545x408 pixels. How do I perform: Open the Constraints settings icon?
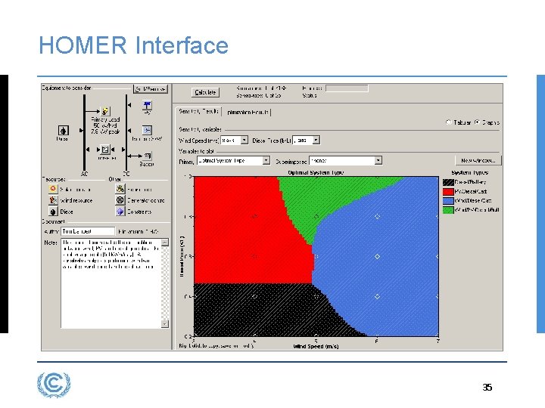coord(120,212)
